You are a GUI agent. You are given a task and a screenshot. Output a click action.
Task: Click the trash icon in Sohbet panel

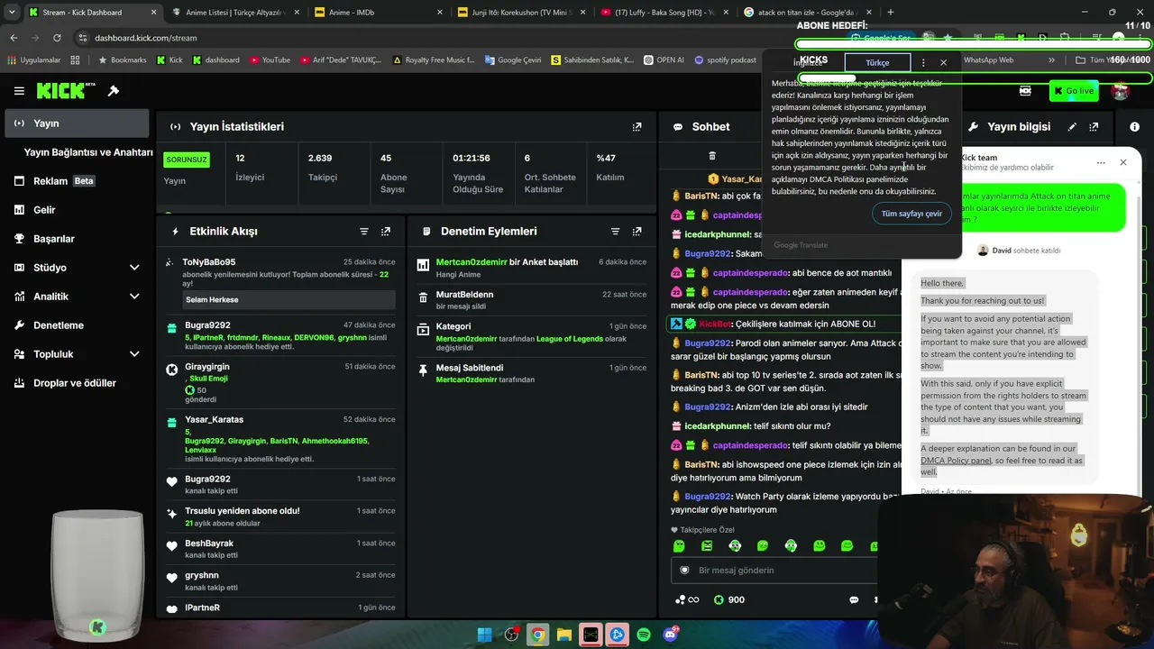[712, 156]
